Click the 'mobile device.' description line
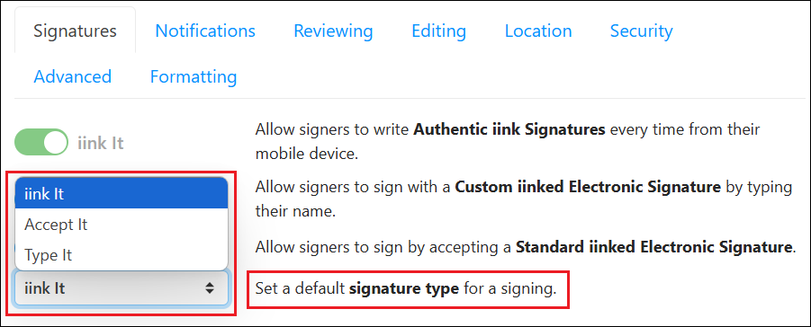Viewport: 811px width, 327px height. (307, 154)
